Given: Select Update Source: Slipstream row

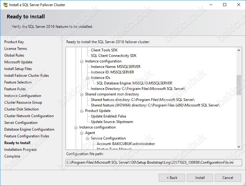Looking at the screenshot, I should pyautogui.click(x=112, y=122).
